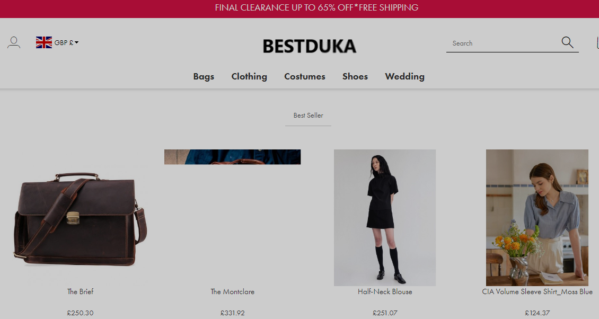The image size is (599, 319).
Task: Go to the Costumes category
Action: (x=304, y=76)
